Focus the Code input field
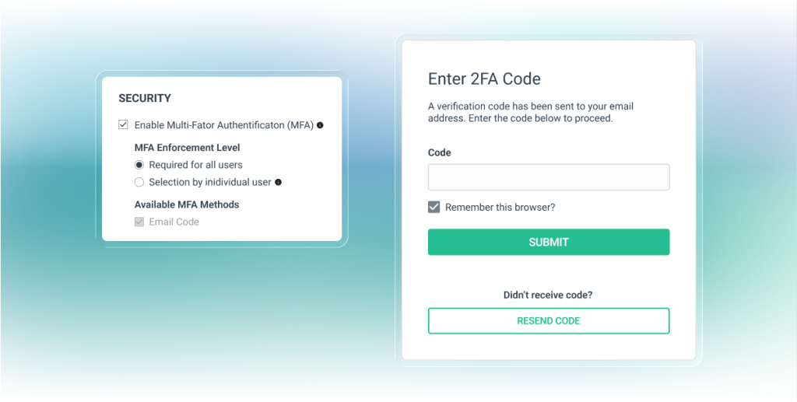 tap(549, 177)
